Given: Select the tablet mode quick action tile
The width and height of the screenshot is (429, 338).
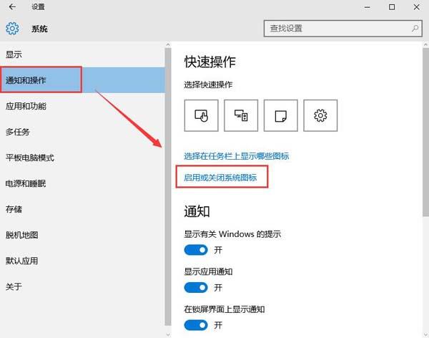Looking at the screenshot, I should point(201,115).
